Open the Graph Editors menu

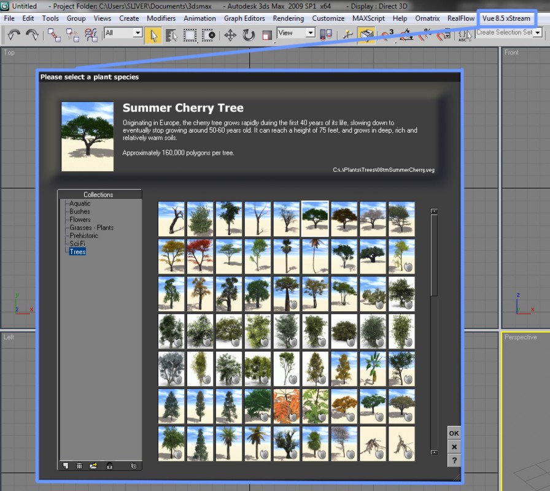click(244, 18)
